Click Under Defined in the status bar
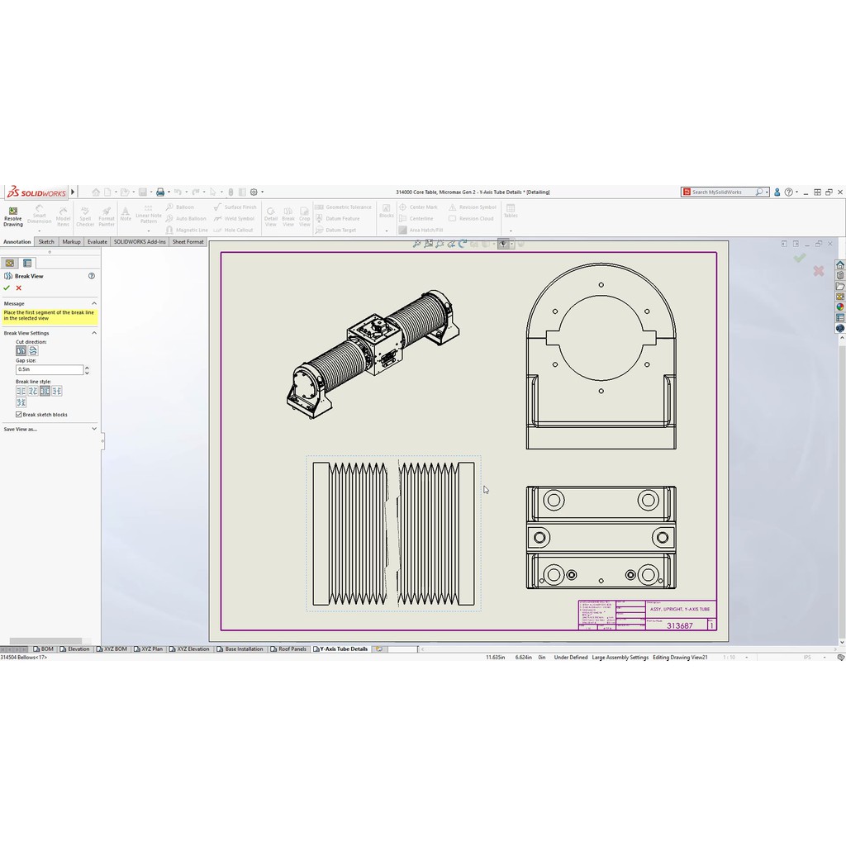Viewport: 846px width, 846px height. pos(570,657)
